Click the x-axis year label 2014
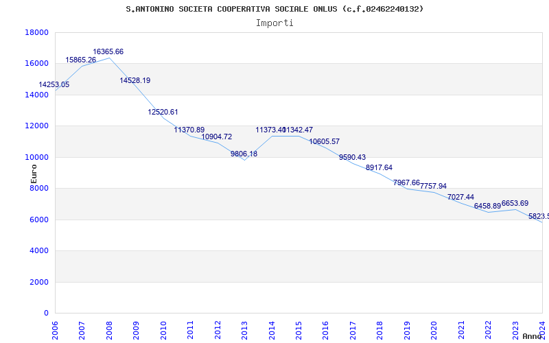549x343 pixels. (272, 329)
